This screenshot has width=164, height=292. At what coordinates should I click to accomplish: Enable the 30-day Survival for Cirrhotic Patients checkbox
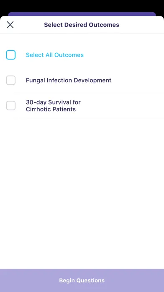pos(11,106)
